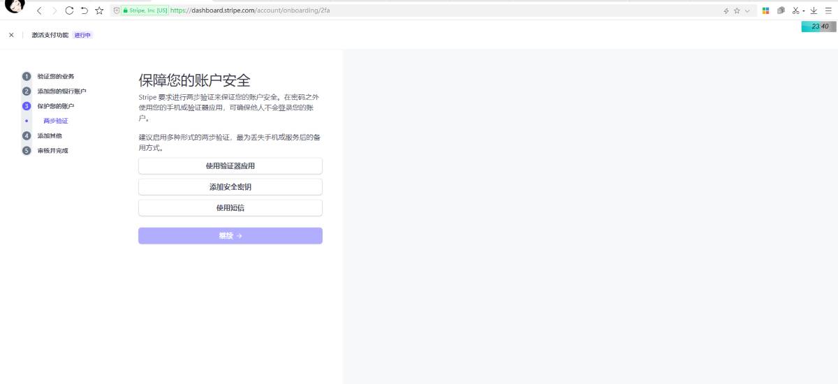Image resolution: width=838 pixels, height=384 pixels.
Task: Select the 使用短信 verification button
Action: point(230,208)
